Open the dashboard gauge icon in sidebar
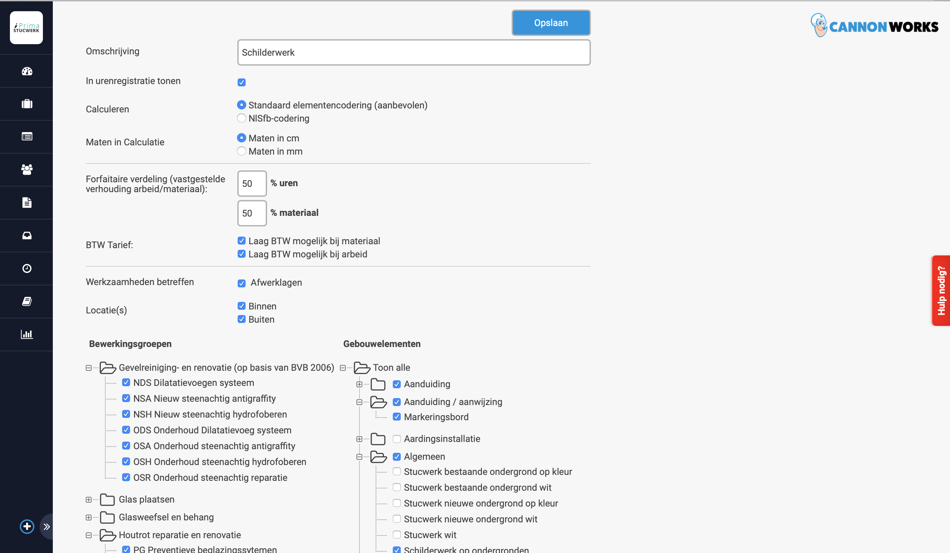The height and width of the screenshot is (553, 950). [x=27, y=71]
